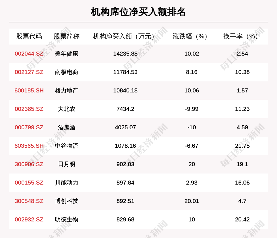The image size is (277, 238).
Task: Select turnover rate 19.1
Action: tap(242, 164)
